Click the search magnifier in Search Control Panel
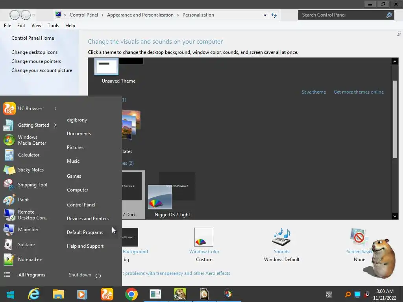The height and width of the screenshot is (302, 403). click(389, 15)
